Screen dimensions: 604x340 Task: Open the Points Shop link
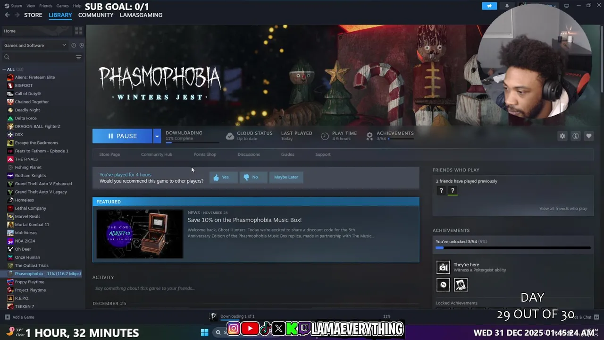pos(205,154)
